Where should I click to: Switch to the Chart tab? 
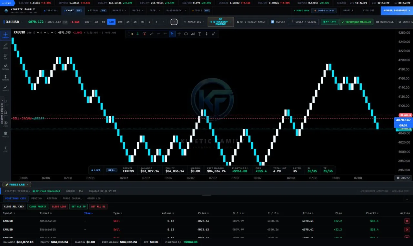[73, 10]
